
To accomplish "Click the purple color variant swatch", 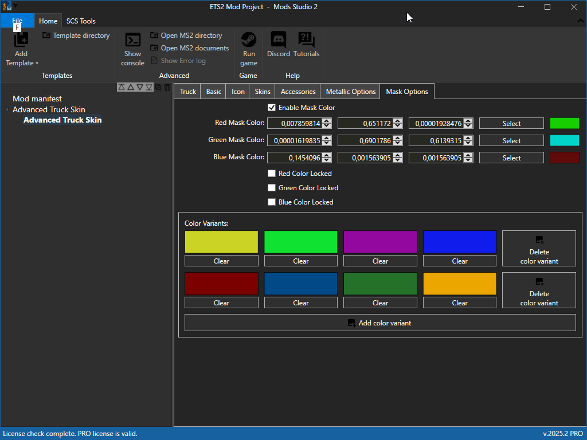I will [380, 242].
